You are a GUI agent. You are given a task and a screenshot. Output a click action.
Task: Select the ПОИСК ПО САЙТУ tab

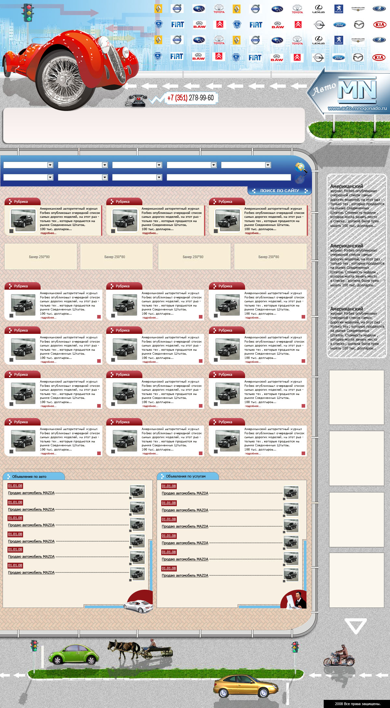[x=279, y=191]
